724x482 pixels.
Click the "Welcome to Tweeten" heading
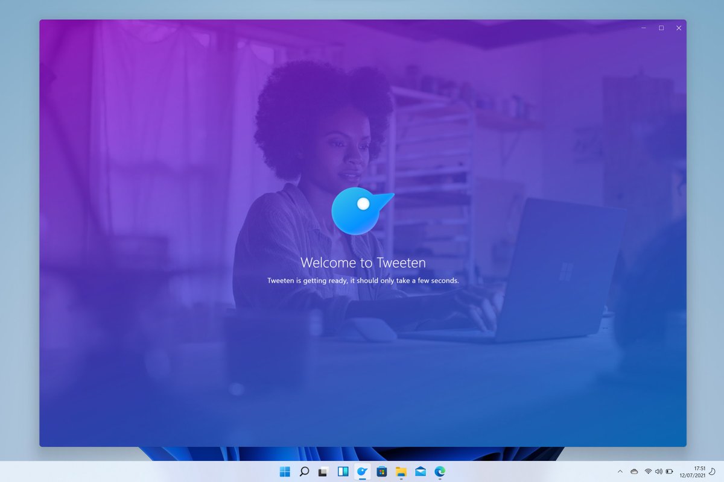coord(363,263)
